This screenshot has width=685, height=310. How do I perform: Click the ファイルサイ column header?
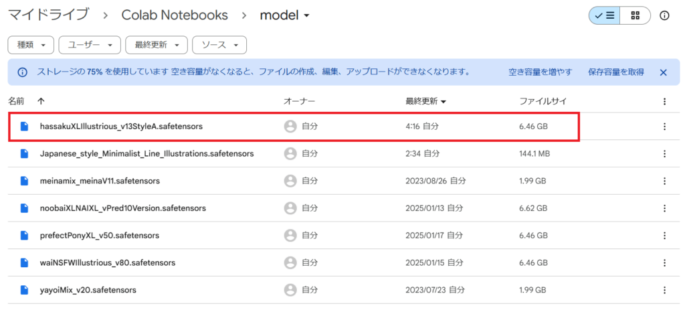[x=543, y=102]
